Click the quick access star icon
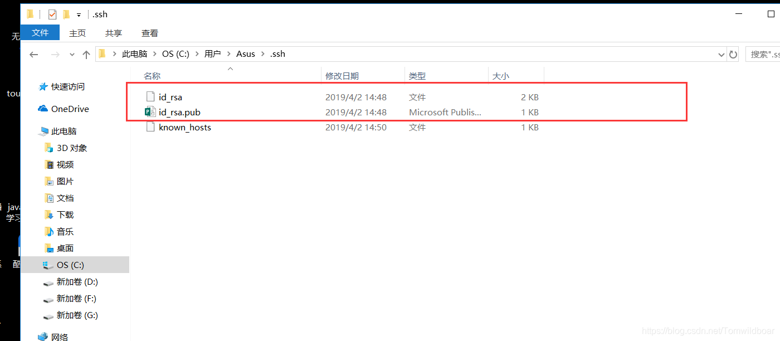Viewport: 780px width, 341px height. pos(43,86)
